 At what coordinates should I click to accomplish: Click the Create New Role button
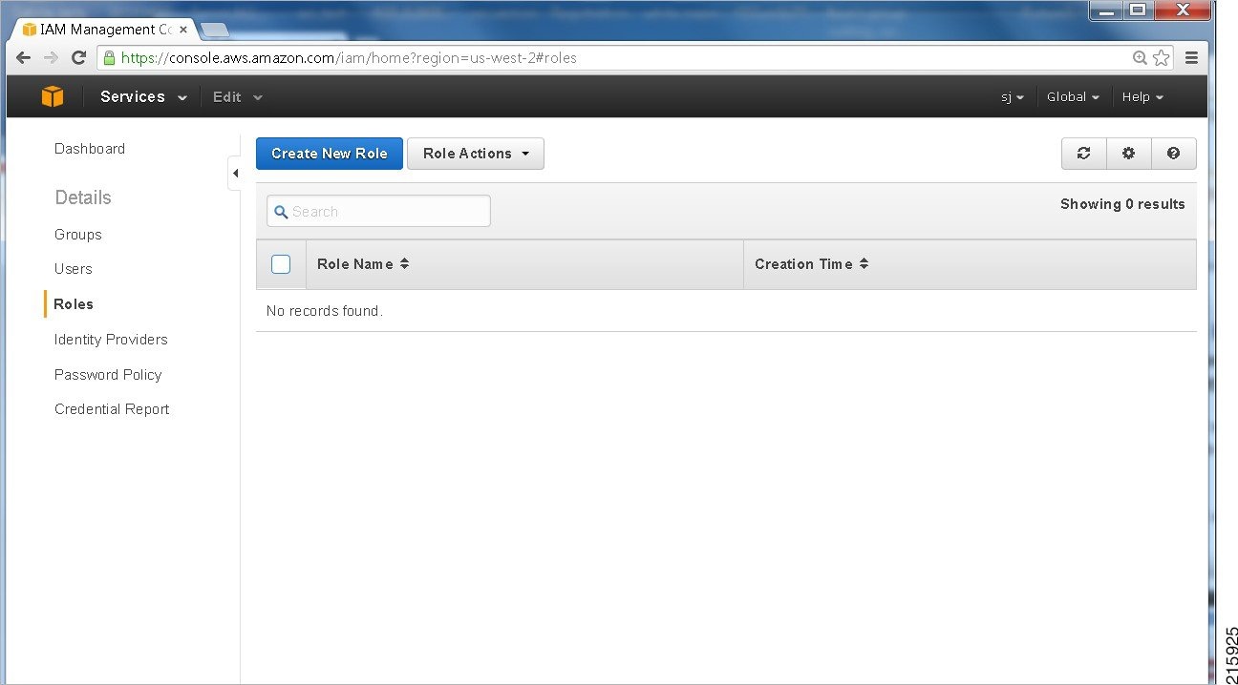pyautogui.click(x=330, y=154)
